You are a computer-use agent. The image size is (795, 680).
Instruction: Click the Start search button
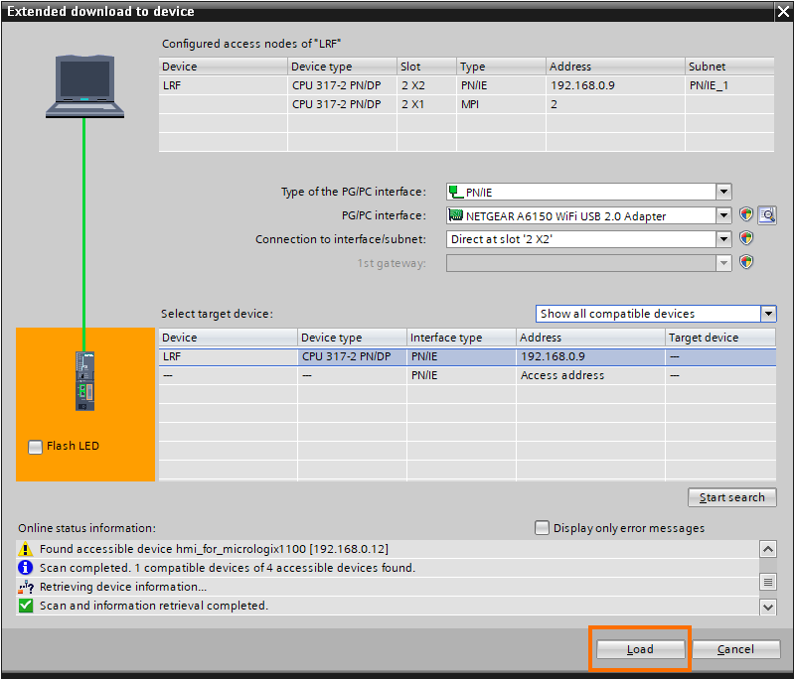[731, 497]
